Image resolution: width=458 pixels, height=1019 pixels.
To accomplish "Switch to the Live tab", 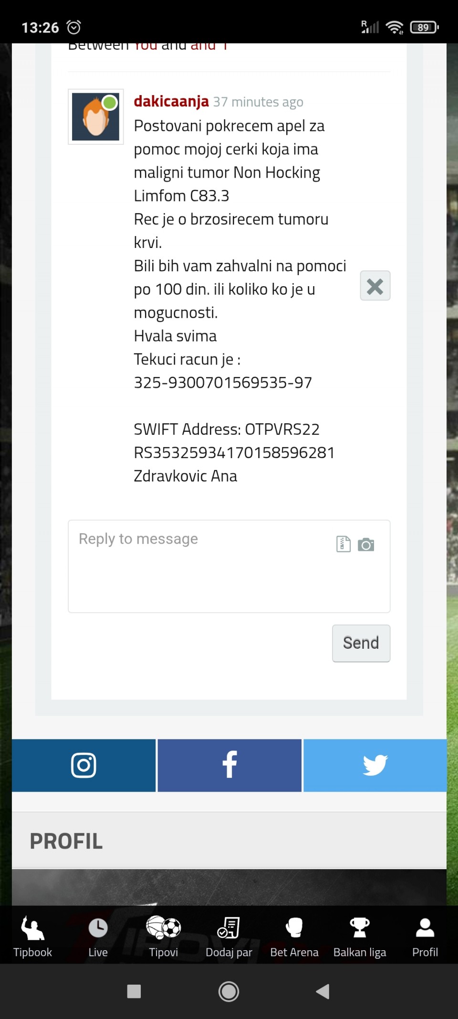I will tap(98, 936).
